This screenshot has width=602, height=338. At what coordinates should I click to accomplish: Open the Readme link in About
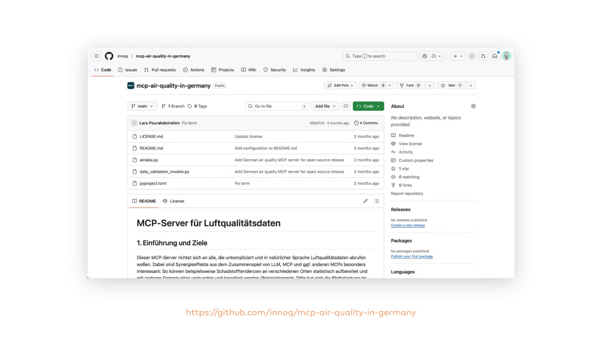coord(403,136)
